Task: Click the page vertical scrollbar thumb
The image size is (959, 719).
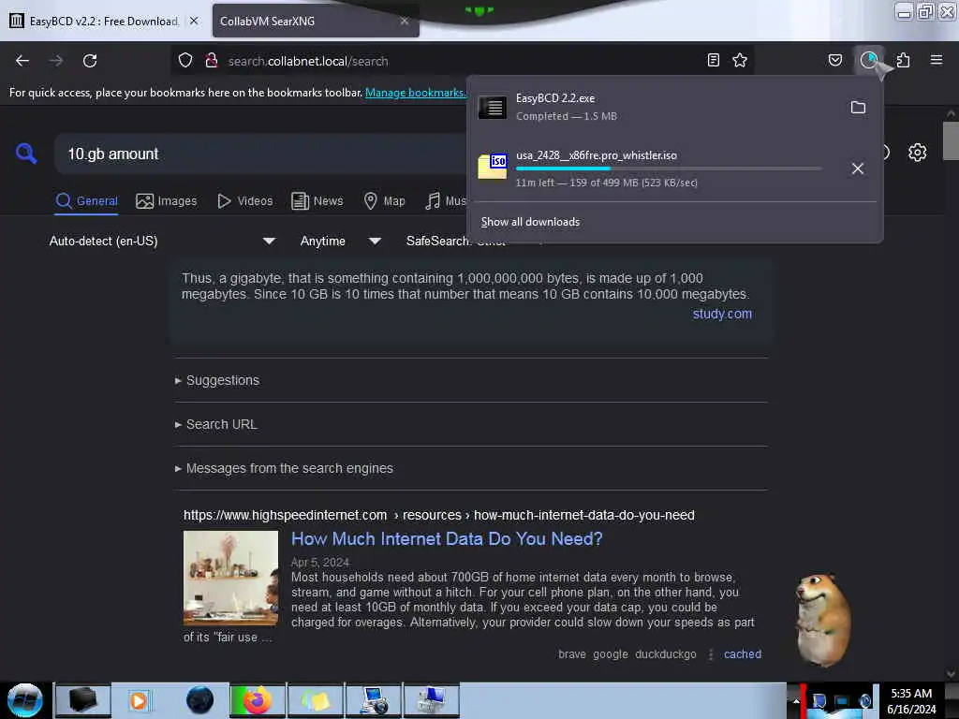Action: pos(951,140)
